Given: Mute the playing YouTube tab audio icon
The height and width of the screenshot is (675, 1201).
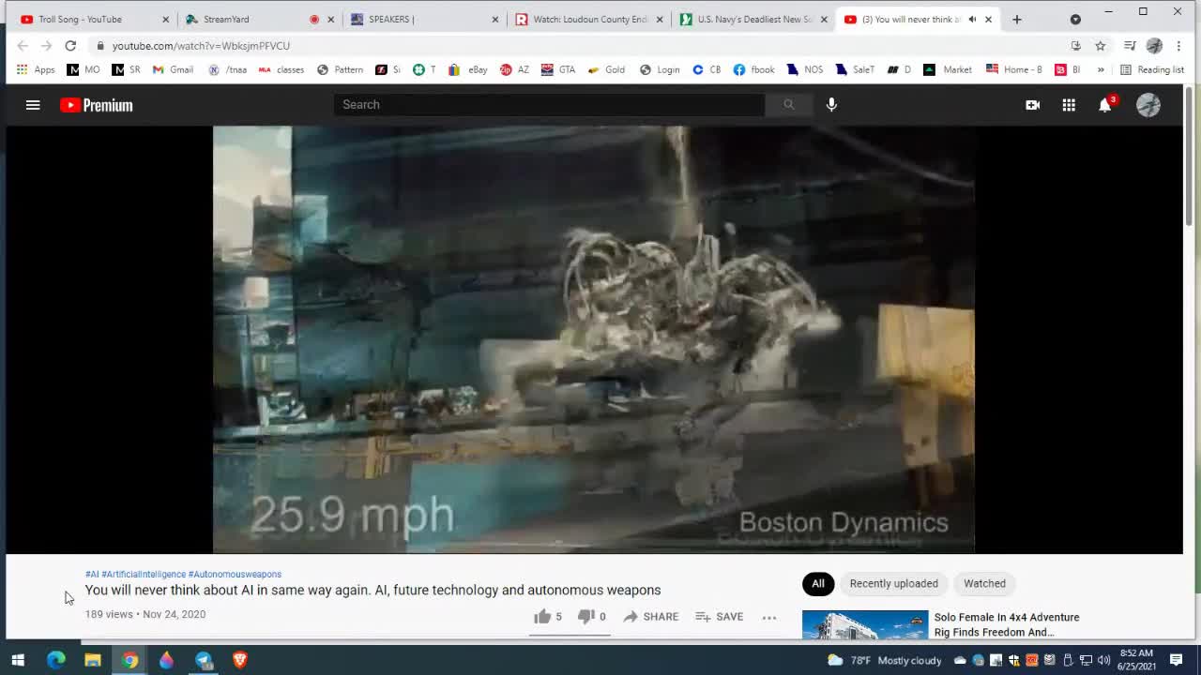Looking at the screenshot, I should (x=972, y=19).
